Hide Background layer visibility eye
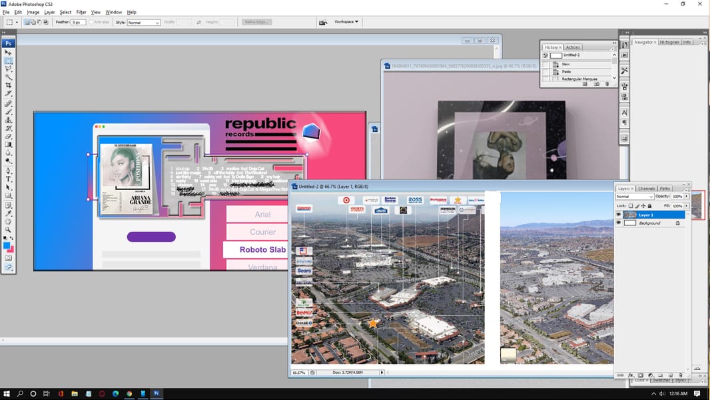710x400 pixels. (619, 223)
